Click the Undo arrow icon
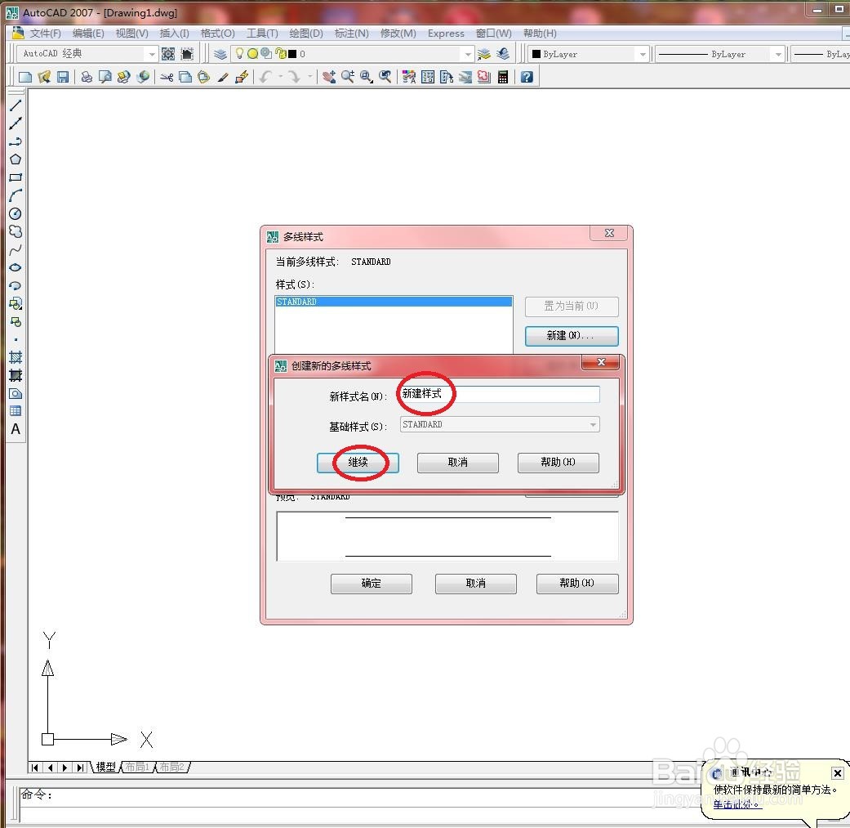 click(x=265, y=77)
